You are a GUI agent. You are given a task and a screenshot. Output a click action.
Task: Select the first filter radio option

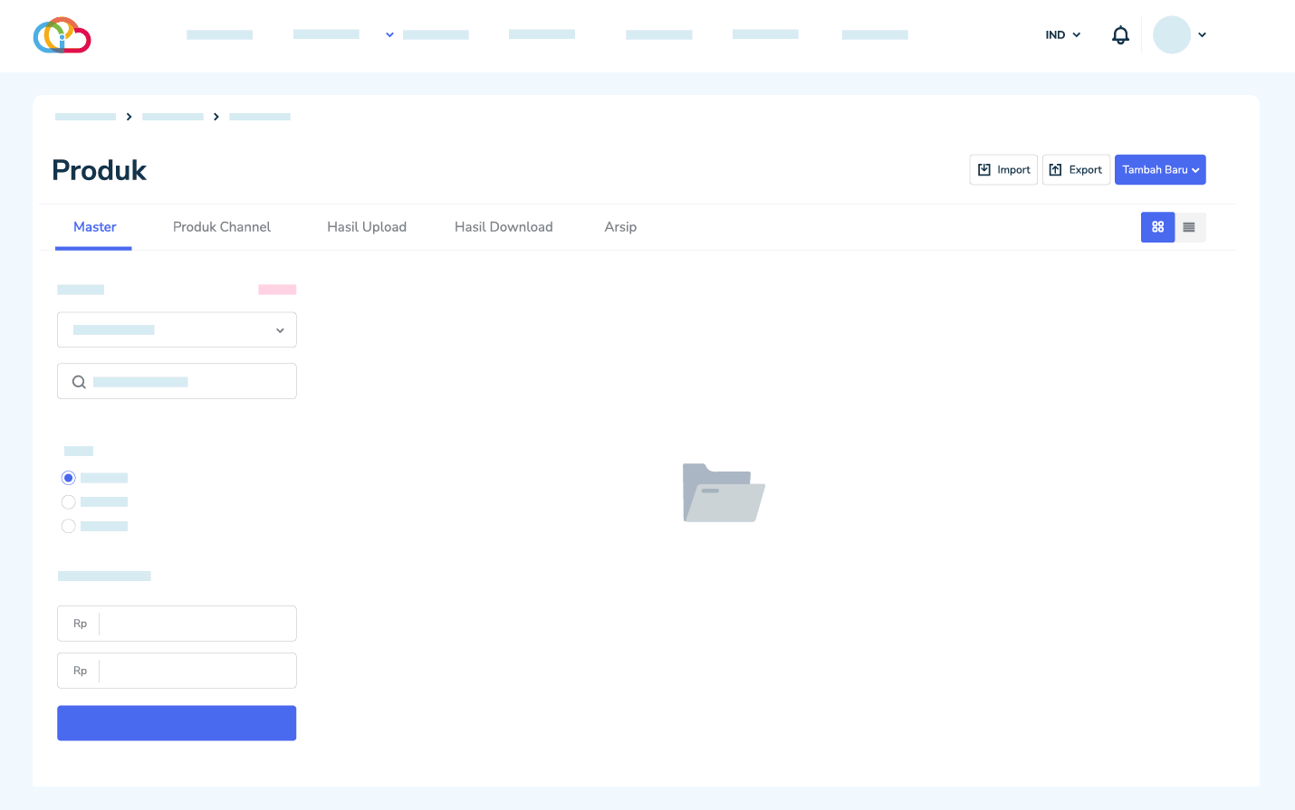click(69, 478)
